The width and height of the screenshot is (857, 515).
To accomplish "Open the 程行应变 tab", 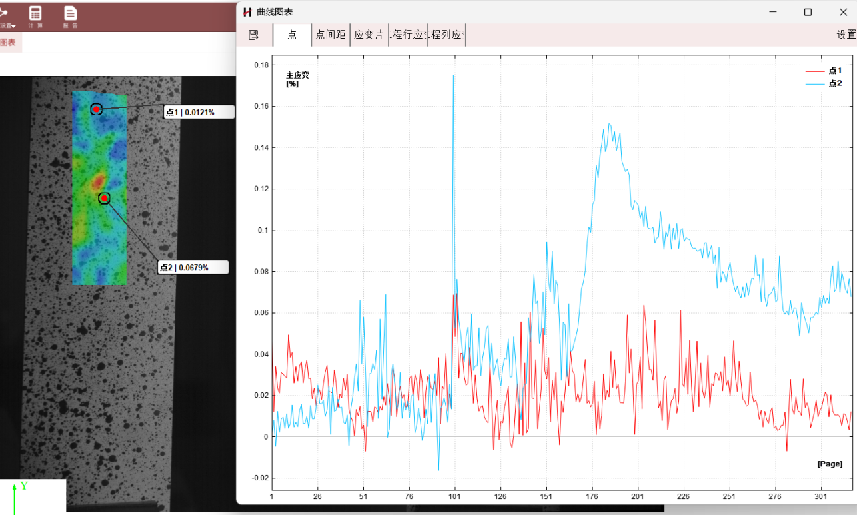I will (x=407, y=35).
